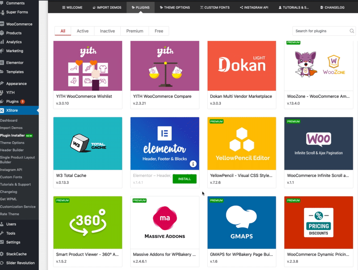This screenshot has width=358, height=270.
Task: Click Tools wrench icon
Action: click(x=2, y=233)
